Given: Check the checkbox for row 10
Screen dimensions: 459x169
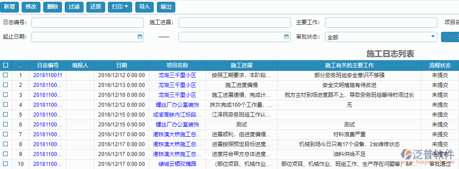Looking at the screenshot, I should tap(5, 164).
